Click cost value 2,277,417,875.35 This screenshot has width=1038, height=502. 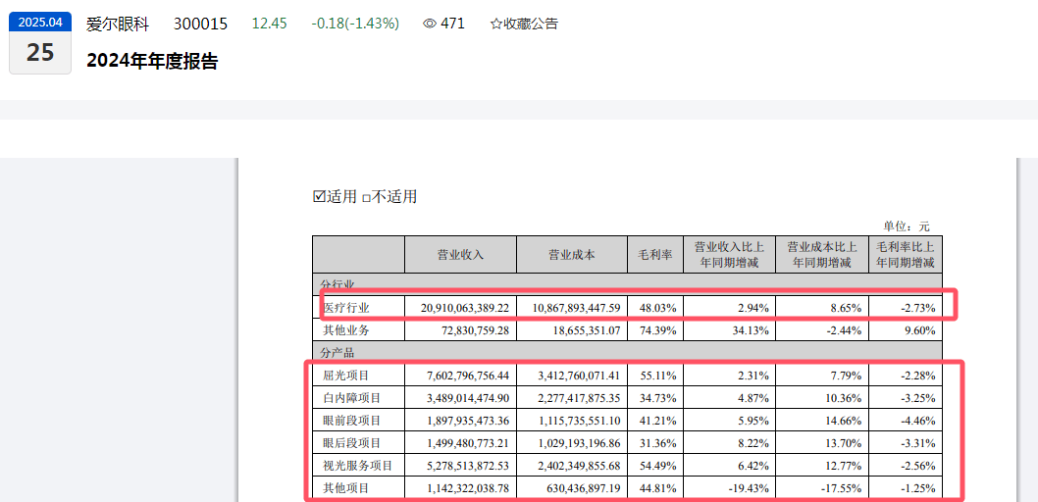tap(580, 398)
